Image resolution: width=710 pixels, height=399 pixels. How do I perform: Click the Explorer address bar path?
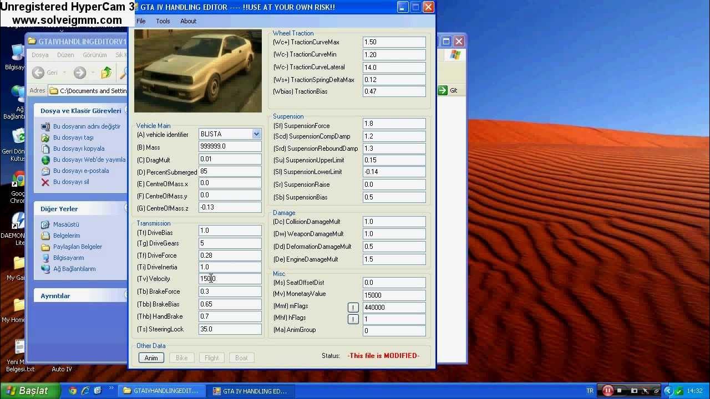pos(88,91)
